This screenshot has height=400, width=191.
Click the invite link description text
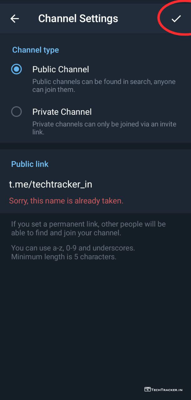point(104,128)
